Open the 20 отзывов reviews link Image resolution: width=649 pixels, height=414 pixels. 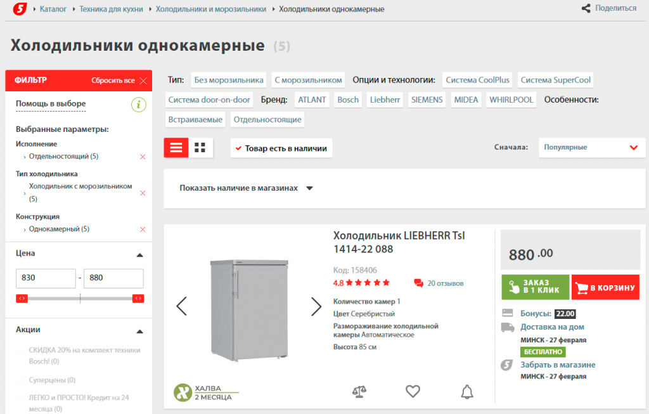[446, 283]
